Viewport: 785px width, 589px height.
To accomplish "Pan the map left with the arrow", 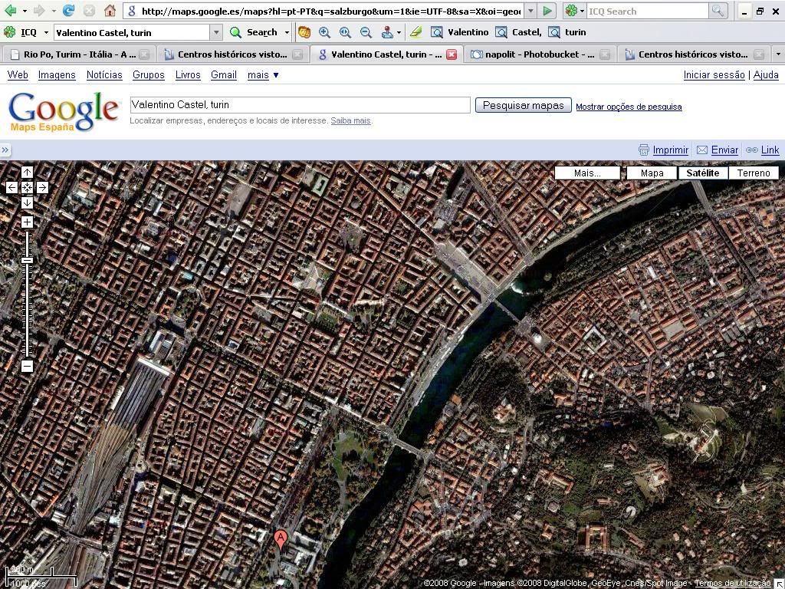I will tap(12, 187).
